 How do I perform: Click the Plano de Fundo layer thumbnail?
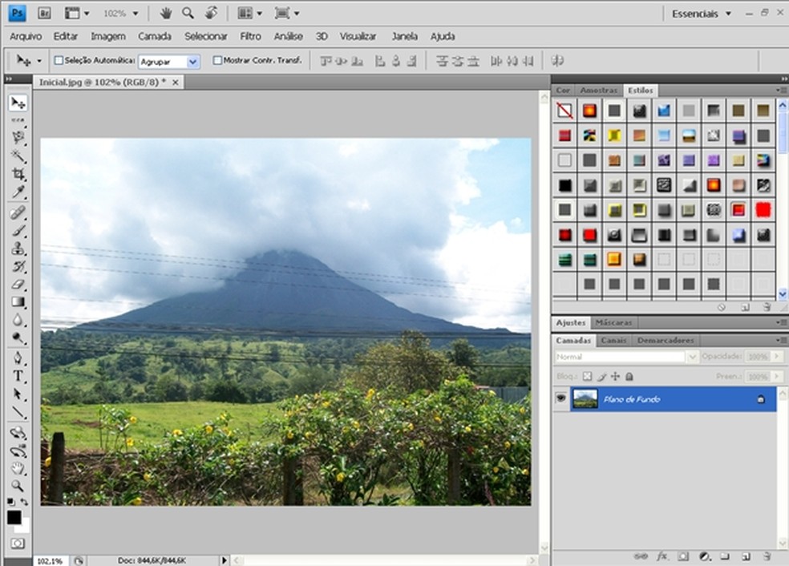point(585,398)
